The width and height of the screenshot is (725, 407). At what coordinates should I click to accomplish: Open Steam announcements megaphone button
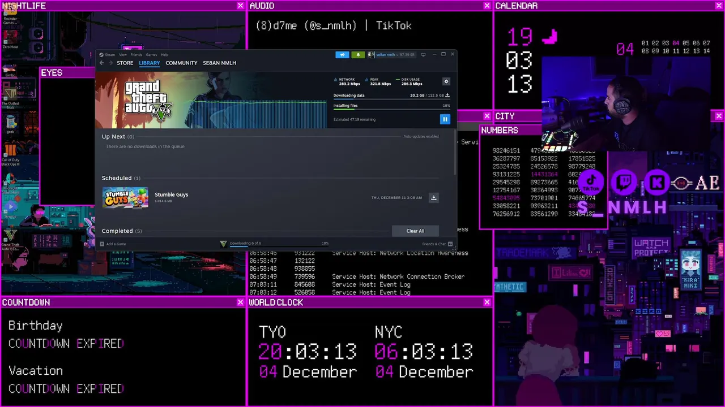click(342, 55)
